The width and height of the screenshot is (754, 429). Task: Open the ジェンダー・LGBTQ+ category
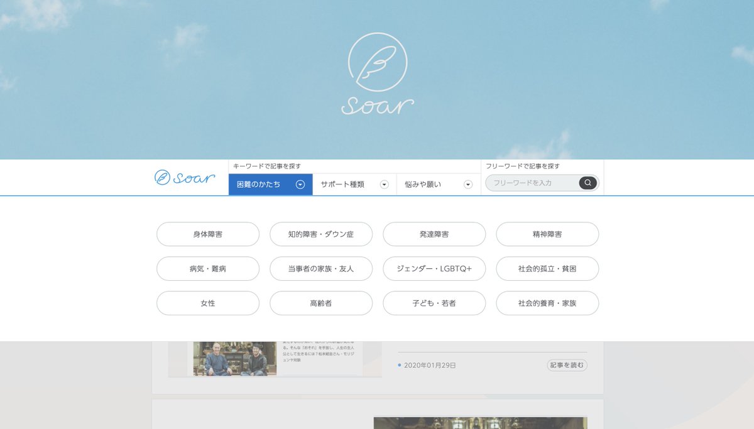[x=434, y=269]
